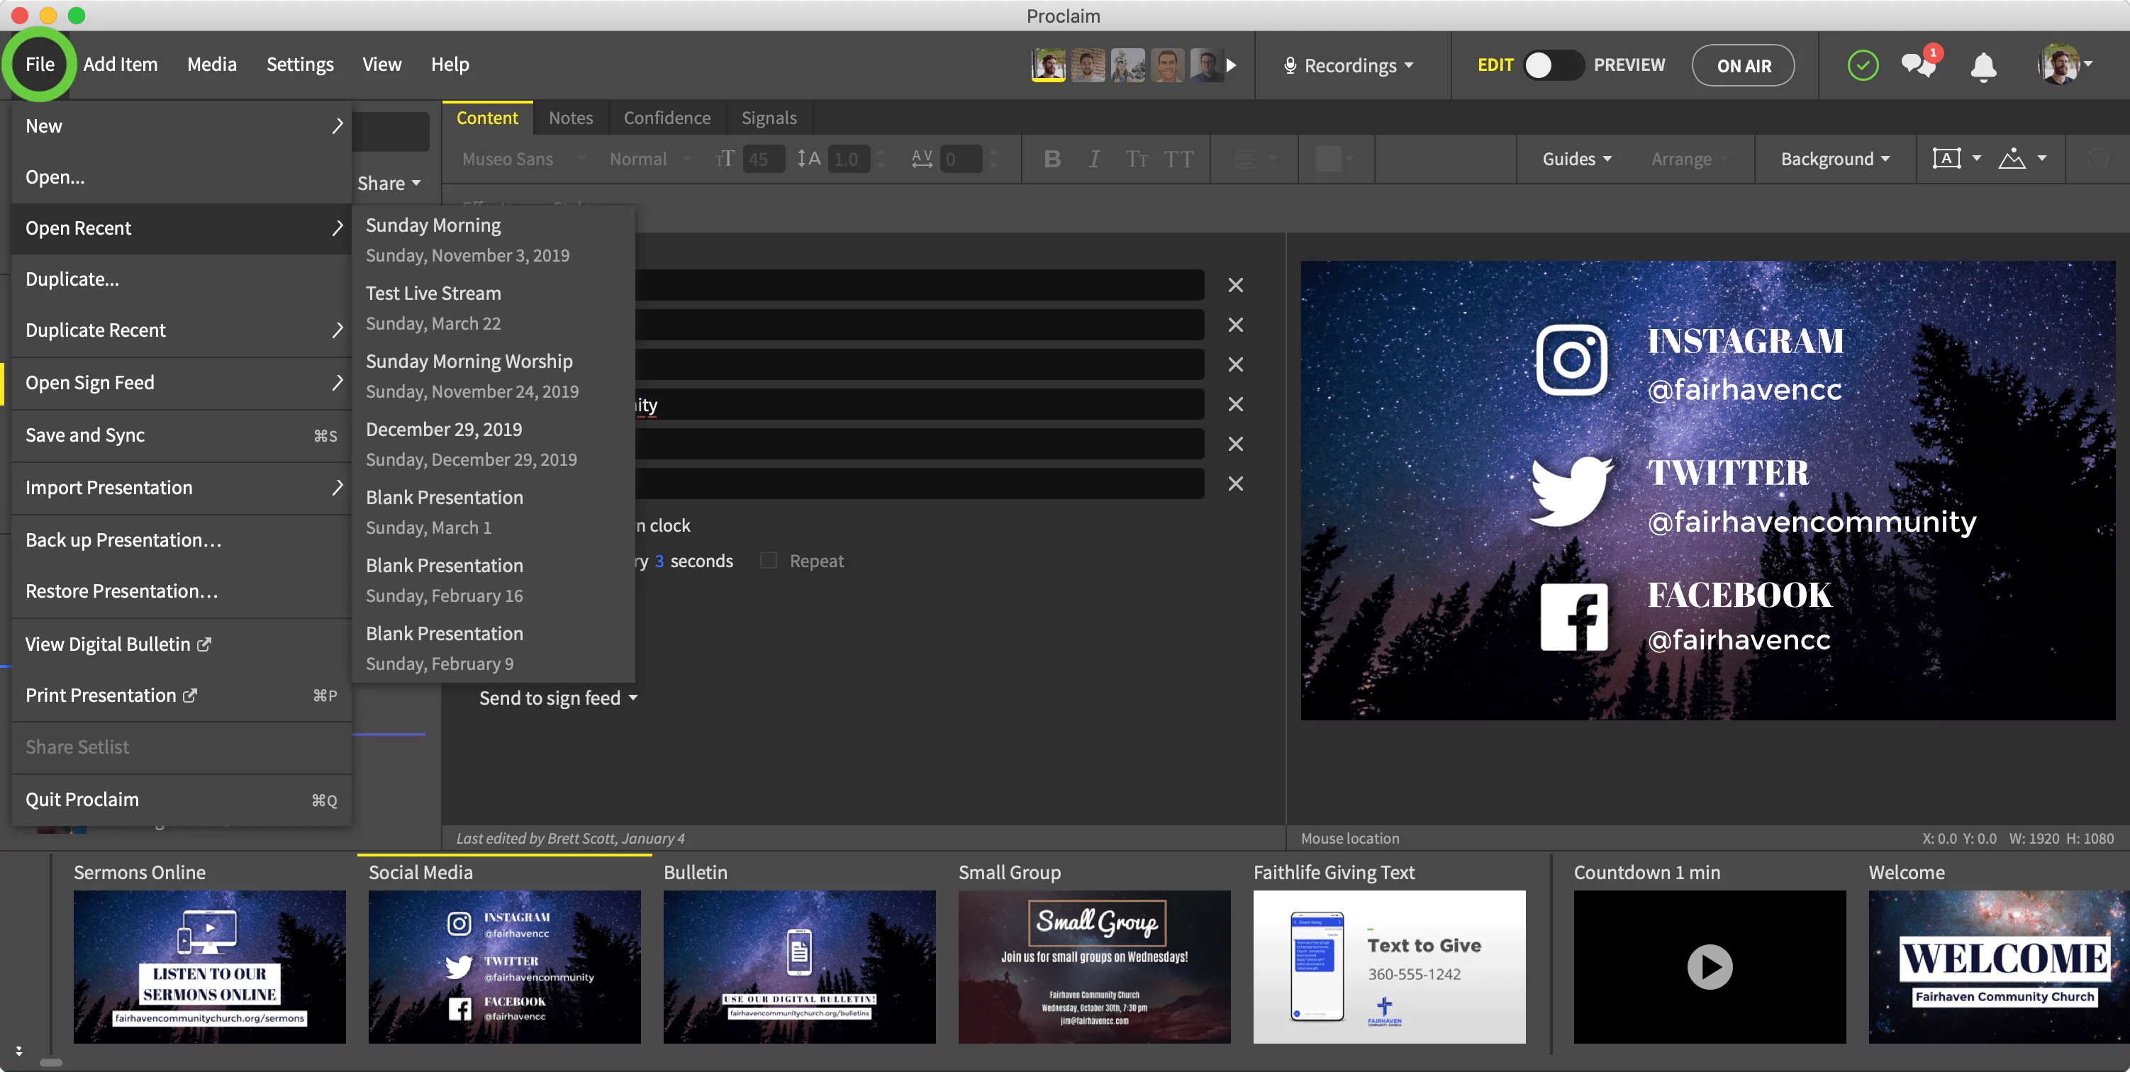Open the chat messages icon with badge
Image resolution: width=2130 pixels, height=1072 pixels.
coord(1918,65)
